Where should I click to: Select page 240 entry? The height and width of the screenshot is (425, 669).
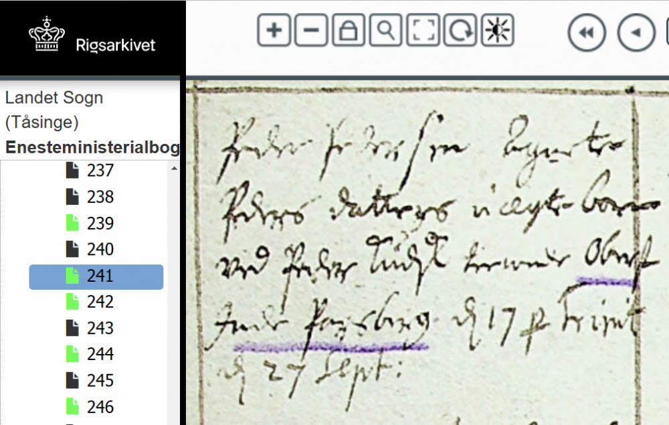click(x=90, y=249)
